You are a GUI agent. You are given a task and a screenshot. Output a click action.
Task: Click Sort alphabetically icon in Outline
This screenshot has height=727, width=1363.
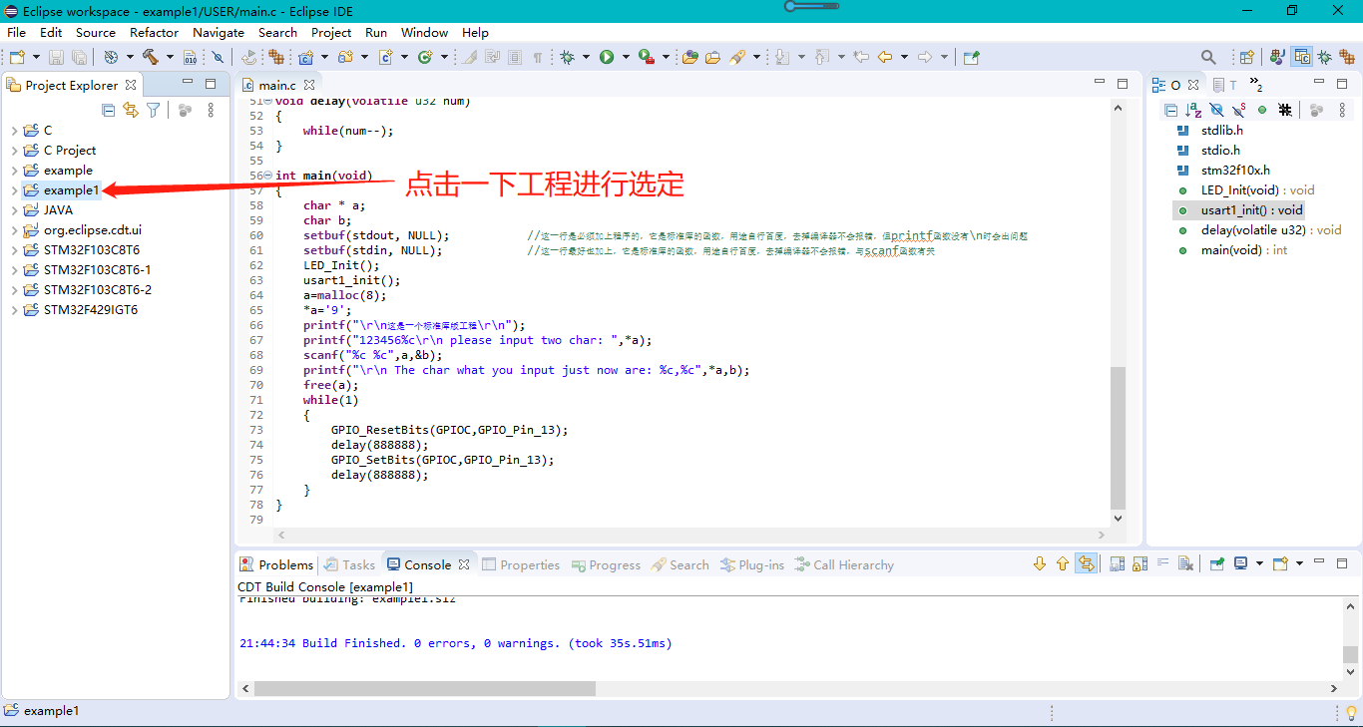1193,111
